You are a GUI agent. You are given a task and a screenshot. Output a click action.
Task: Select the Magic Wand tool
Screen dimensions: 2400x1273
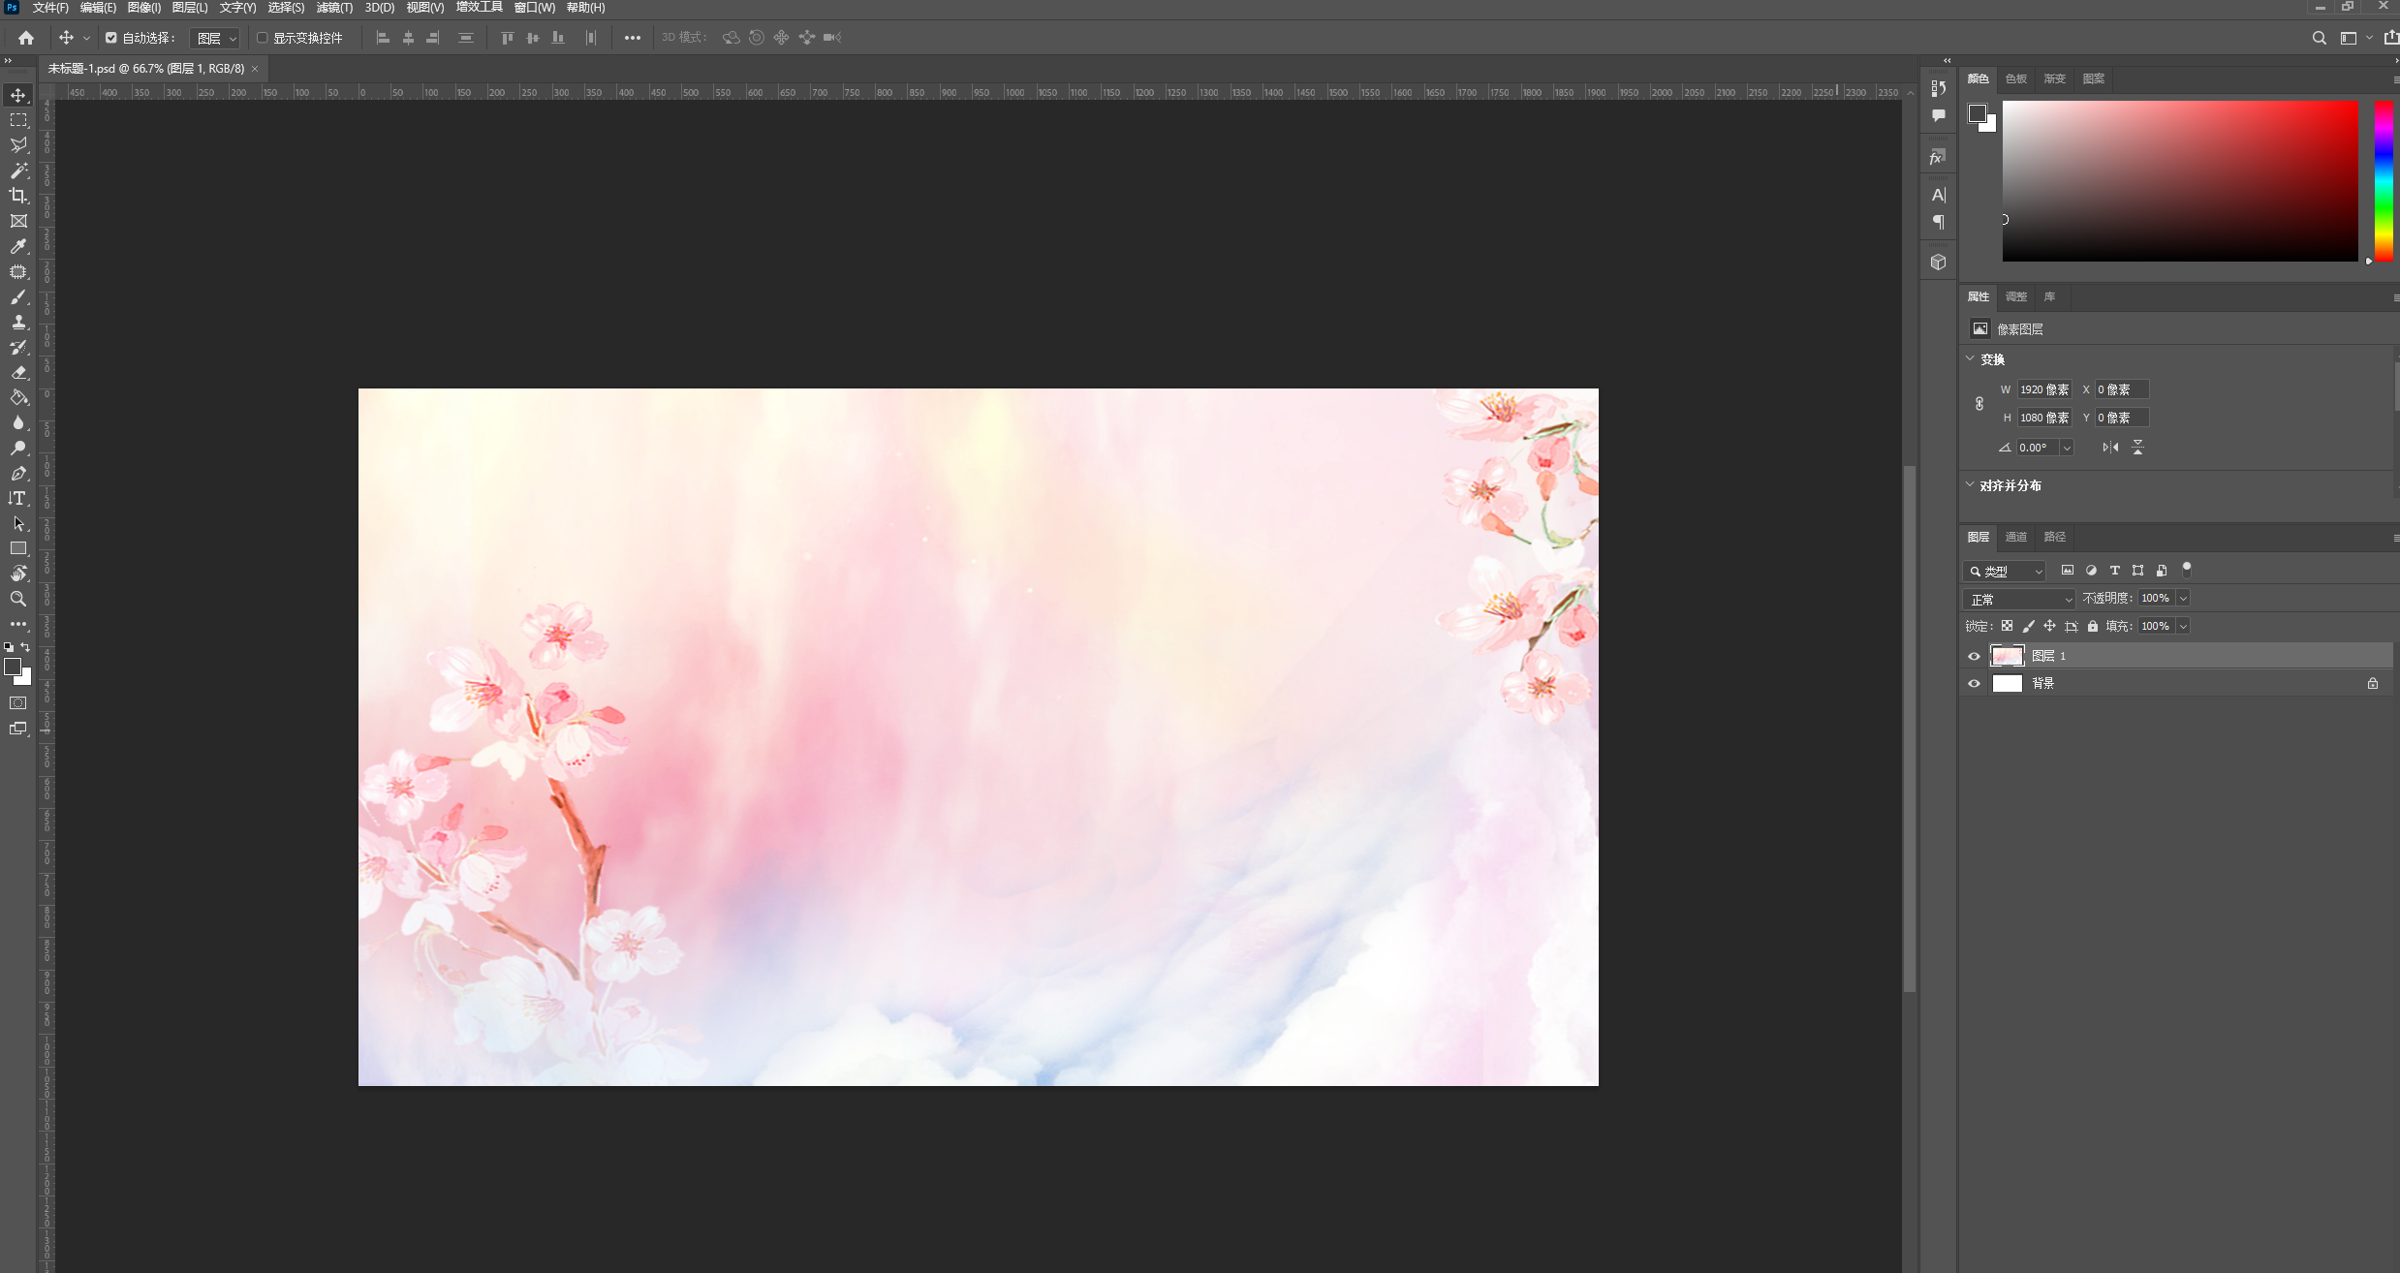point(18,171)
